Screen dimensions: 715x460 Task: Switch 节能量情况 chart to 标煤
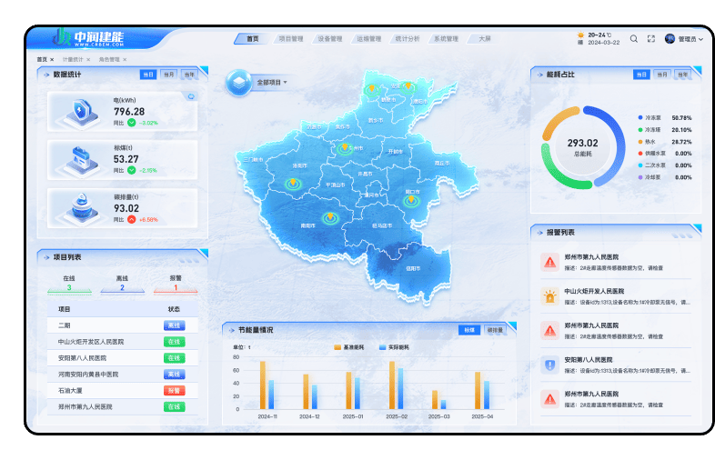coord(469,330)
